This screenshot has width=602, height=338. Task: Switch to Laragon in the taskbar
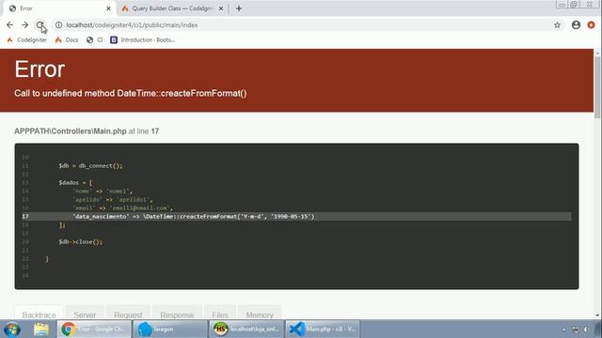point(169,330)
